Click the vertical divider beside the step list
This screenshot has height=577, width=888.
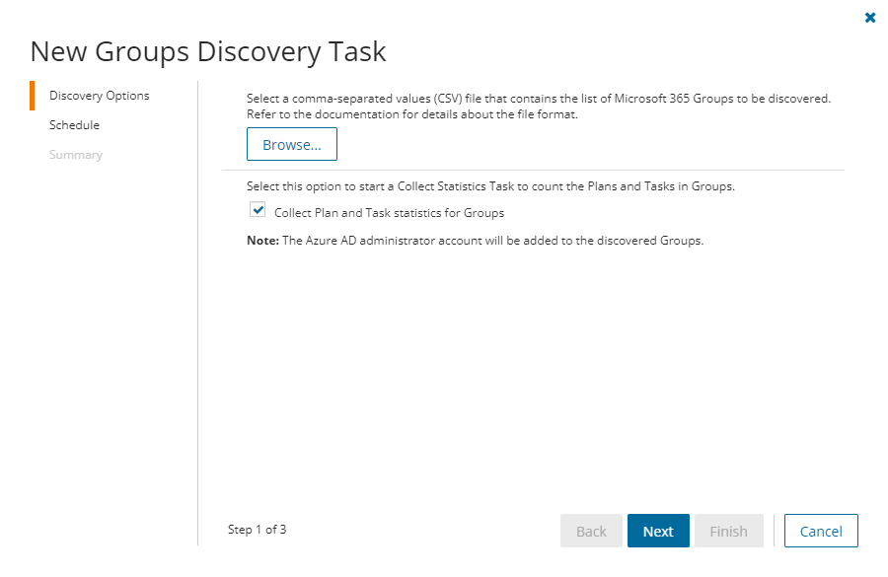pyautogui.click(x=198, y=296)
